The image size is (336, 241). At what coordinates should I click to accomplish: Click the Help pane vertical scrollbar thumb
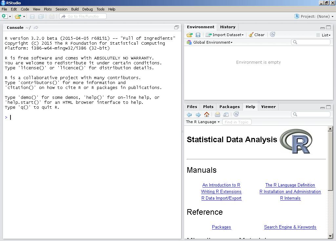click(x=330, y=161)
